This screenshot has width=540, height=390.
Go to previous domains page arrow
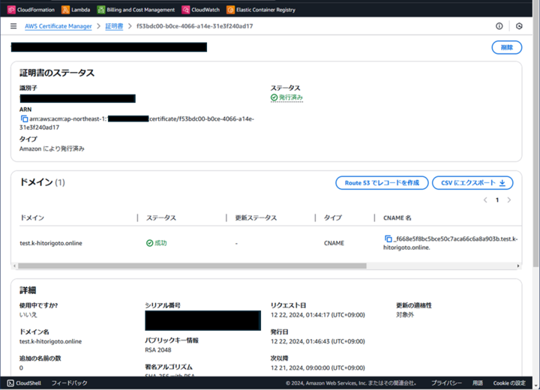485,200
